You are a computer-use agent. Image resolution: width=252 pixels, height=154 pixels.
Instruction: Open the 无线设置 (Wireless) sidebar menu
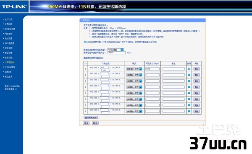click(x=8, y=39)
